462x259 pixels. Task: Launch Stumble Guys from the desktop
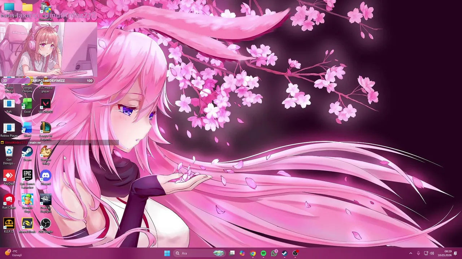click(x=27, y=203)
